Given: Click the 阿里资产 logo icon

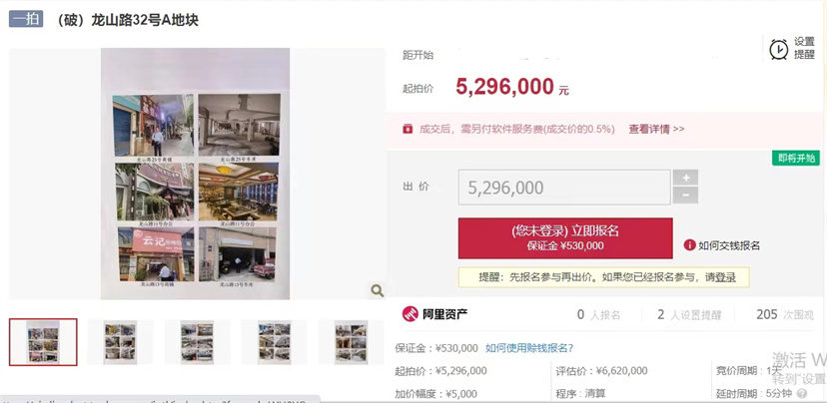Looking at the screenshot, I should coord(410,314).
